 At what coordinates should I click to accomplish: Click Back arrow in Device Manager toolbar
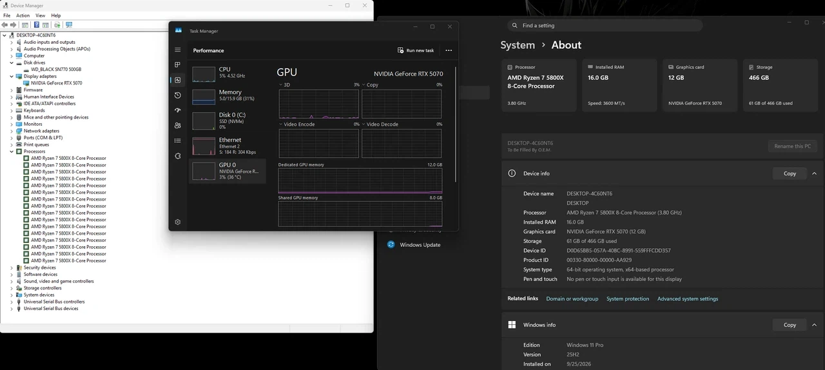click(x=5, y=24)
